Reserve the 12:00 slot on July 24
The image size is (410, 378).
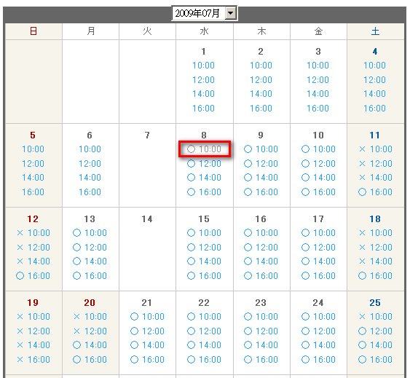[x=318, y=331]
